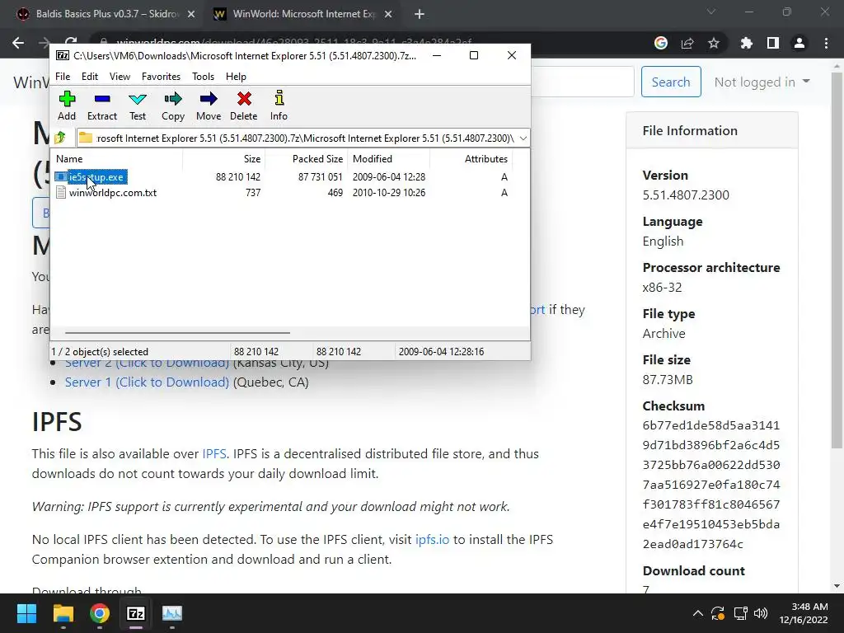The image size is (844, 633).
Task: Open the View menu in 7-Zip
Action: click(x=120, y=77)
